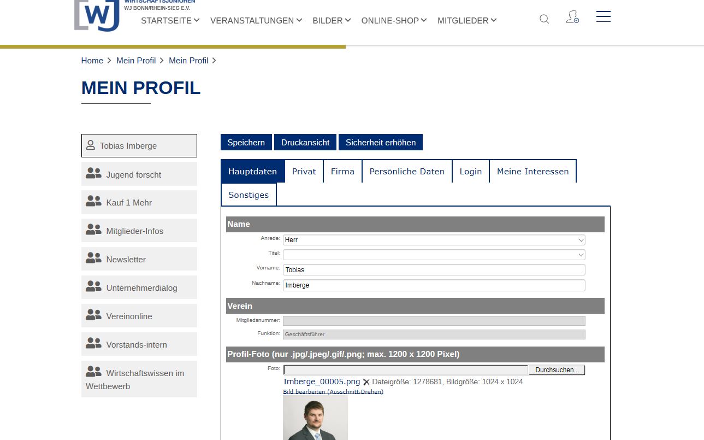704x440 pixels.
Task: Go to Home in breadcrumb
Action: [92, 61]
